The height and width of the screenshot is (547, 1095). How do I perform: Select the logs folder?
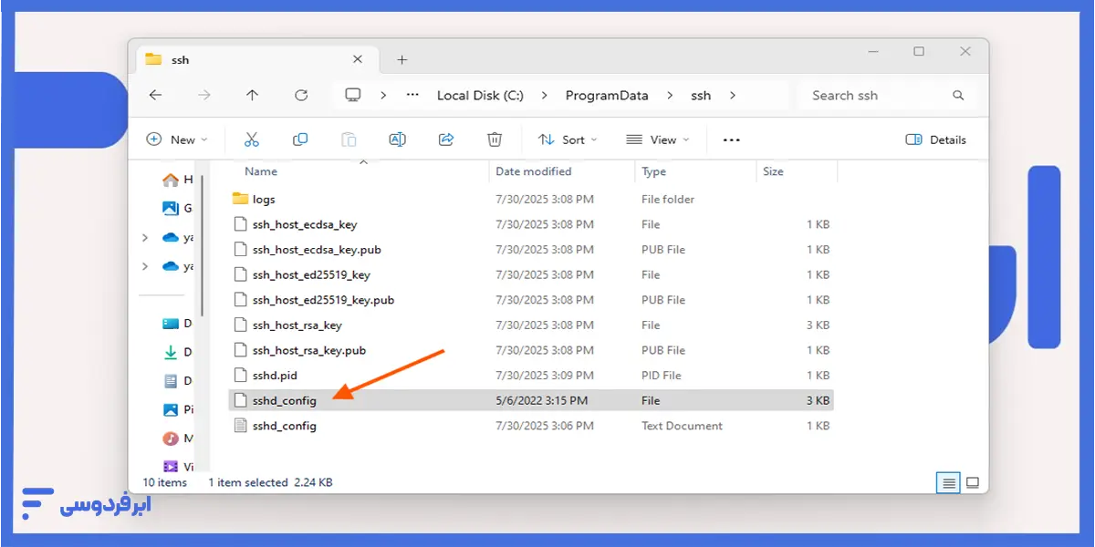530,199
